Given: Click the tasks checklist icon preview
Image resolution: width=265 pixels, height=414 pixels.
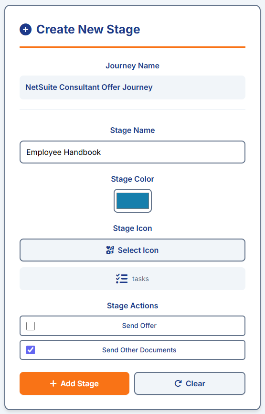Looking at the screenshot, I should 122,279.
